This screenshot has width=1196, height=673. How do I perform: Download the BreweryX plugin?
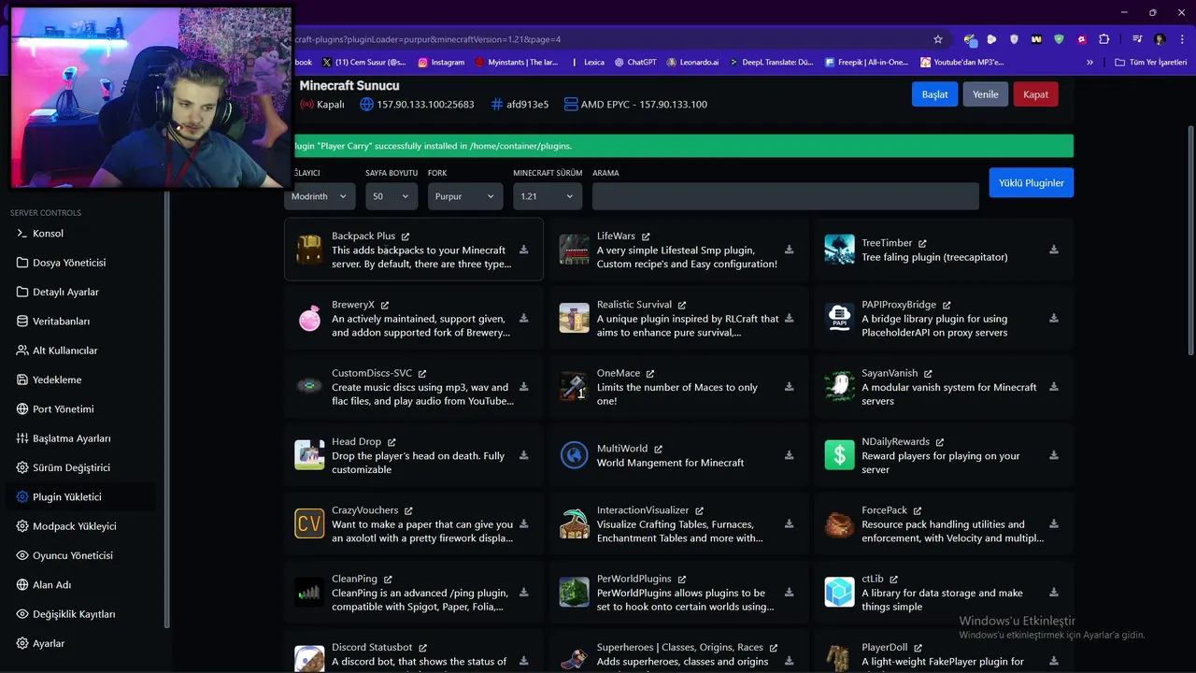(523, 318)
